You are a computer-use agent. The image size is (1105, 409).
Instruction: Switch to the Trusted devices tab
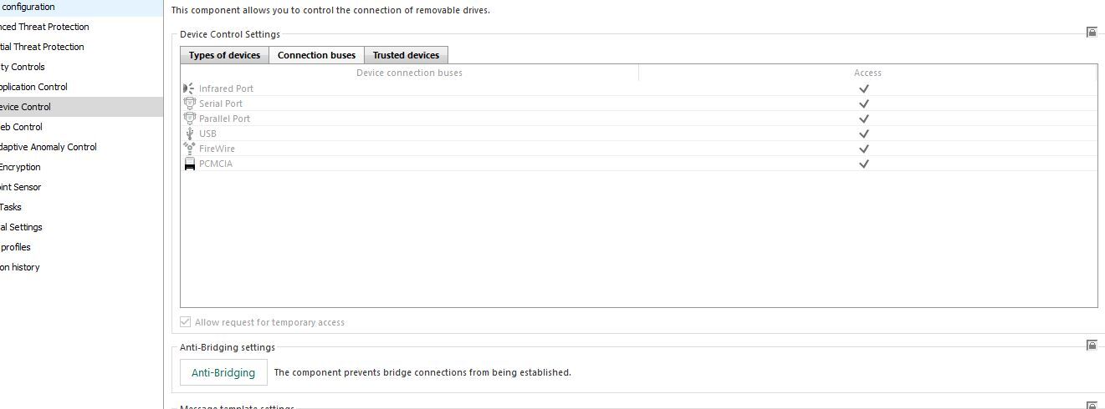[406, 55]
